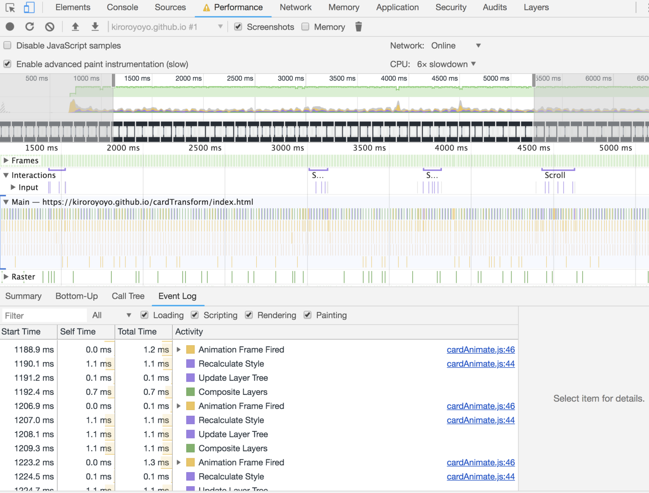Image resolution: width=649 pixels, height=493 pixels.
Task: Click the event log Filter input field
Action: pos(44,316)
